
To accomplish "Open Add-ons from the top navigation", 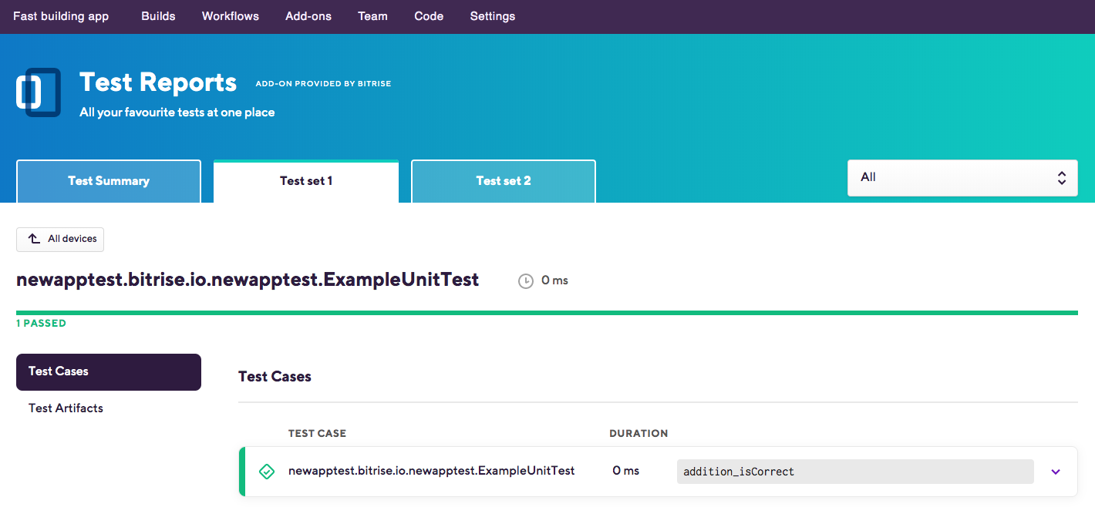I will click(x=308, y=16).
